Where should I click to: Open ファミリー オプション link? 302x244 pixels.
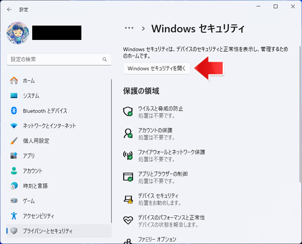157,239
